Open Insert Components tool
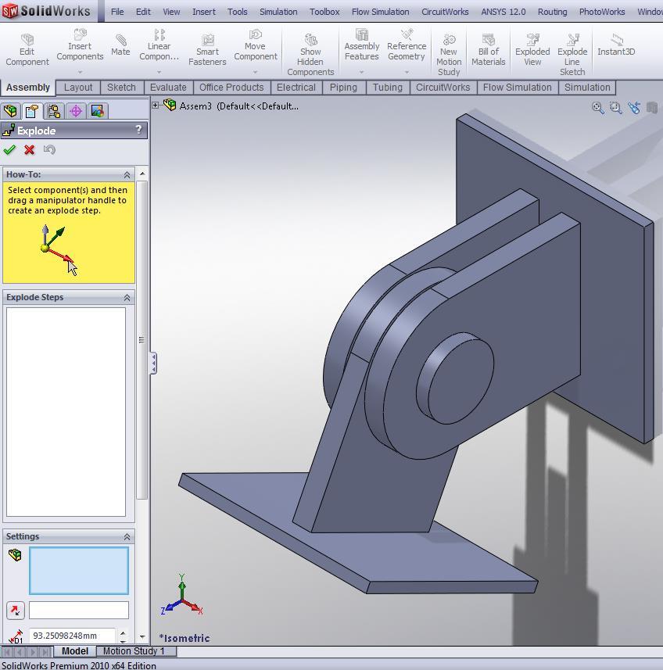The height and width of the screenshot is (670, 663). point(80,45)
